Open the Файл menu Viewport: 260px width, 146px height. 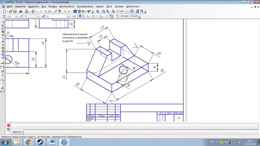pyautogui.click(x=10, y=6)
